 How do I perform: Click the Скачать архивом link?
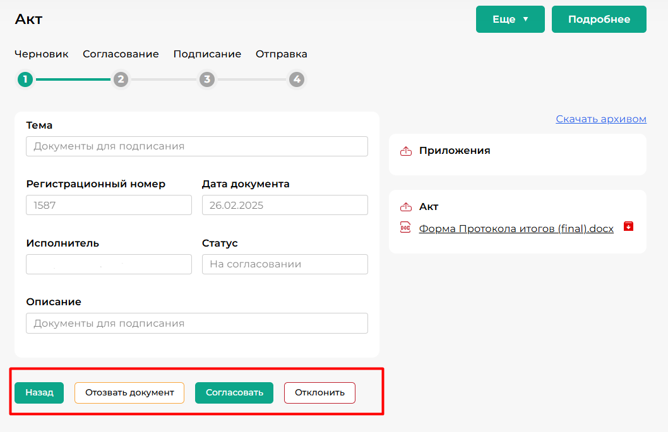pyautogui.click(x=600, y=119)
